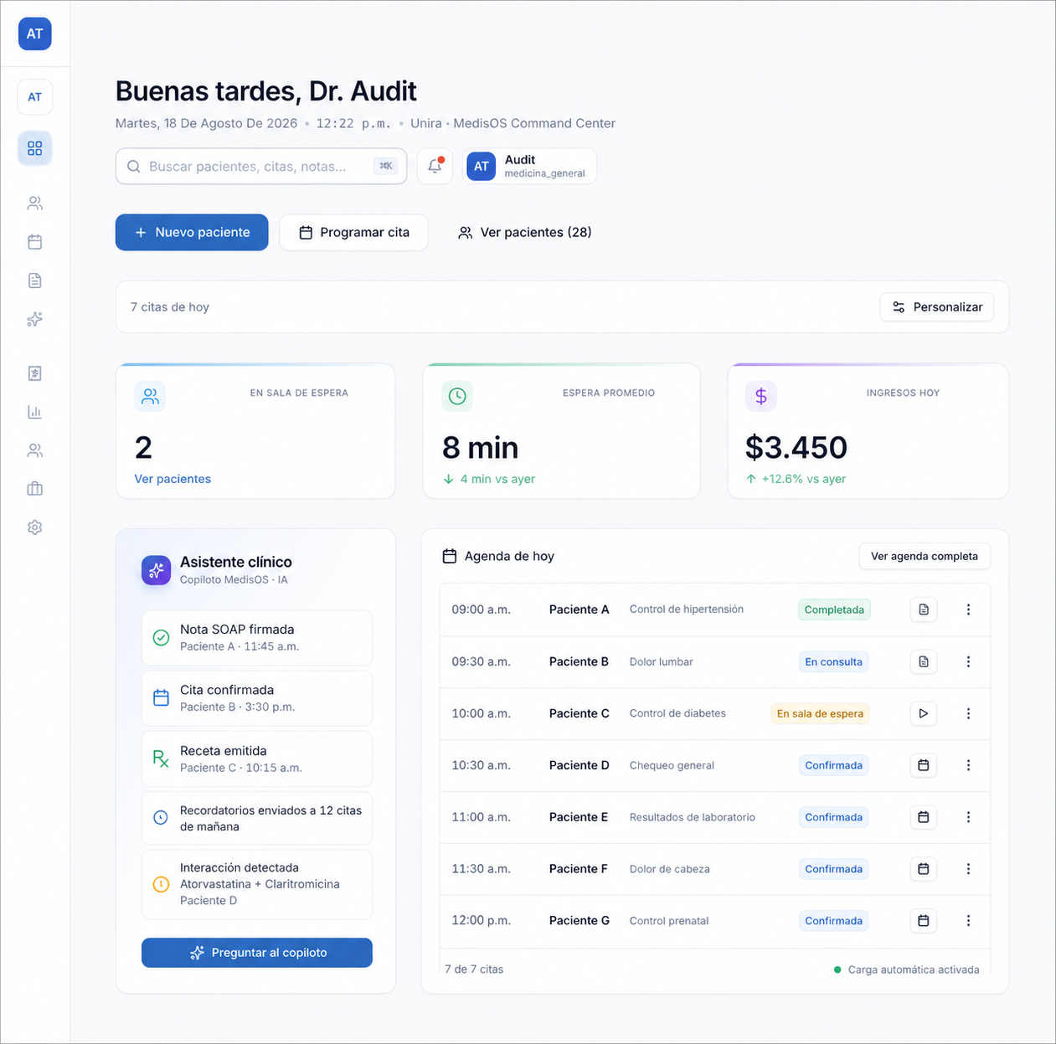The image size is (1056, 1044).
Task: Follow the Ver pacientes link under waiting room
Action: click(173, 479)
